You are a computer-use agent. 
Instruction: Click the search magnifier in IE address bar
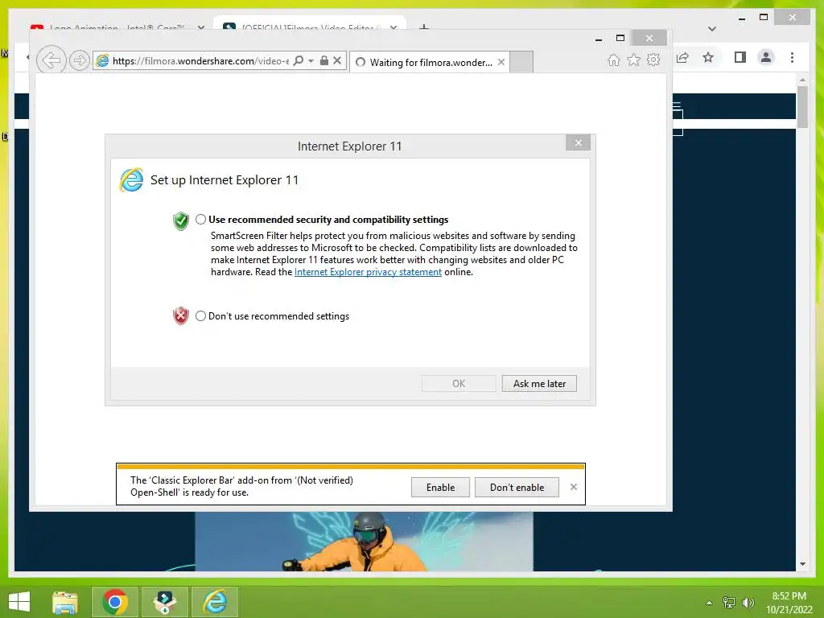[x=299, y=60]
